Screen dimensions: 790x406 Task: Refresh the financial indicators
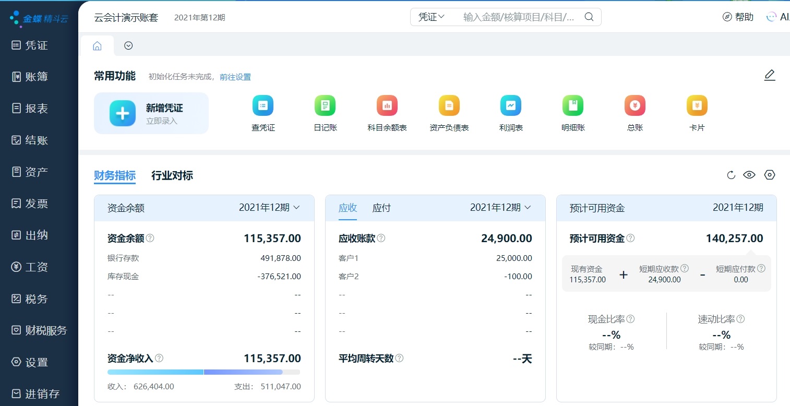click(731, 175)
